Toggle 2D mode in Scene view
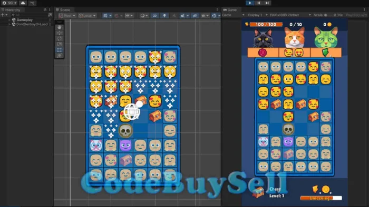 [154, 15]
